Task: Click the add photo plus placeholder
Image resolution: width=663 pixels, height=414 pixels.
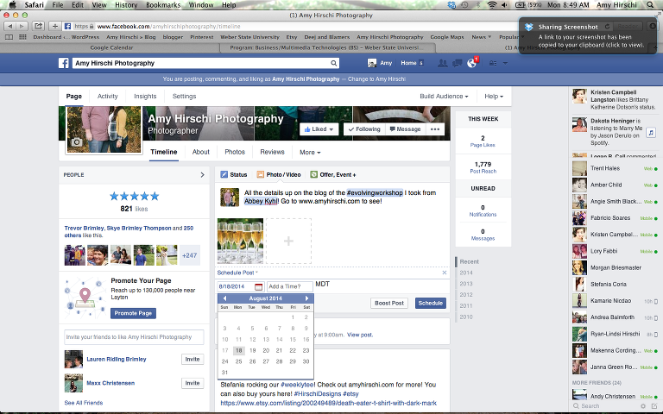Action: click(x=288, y=241)
